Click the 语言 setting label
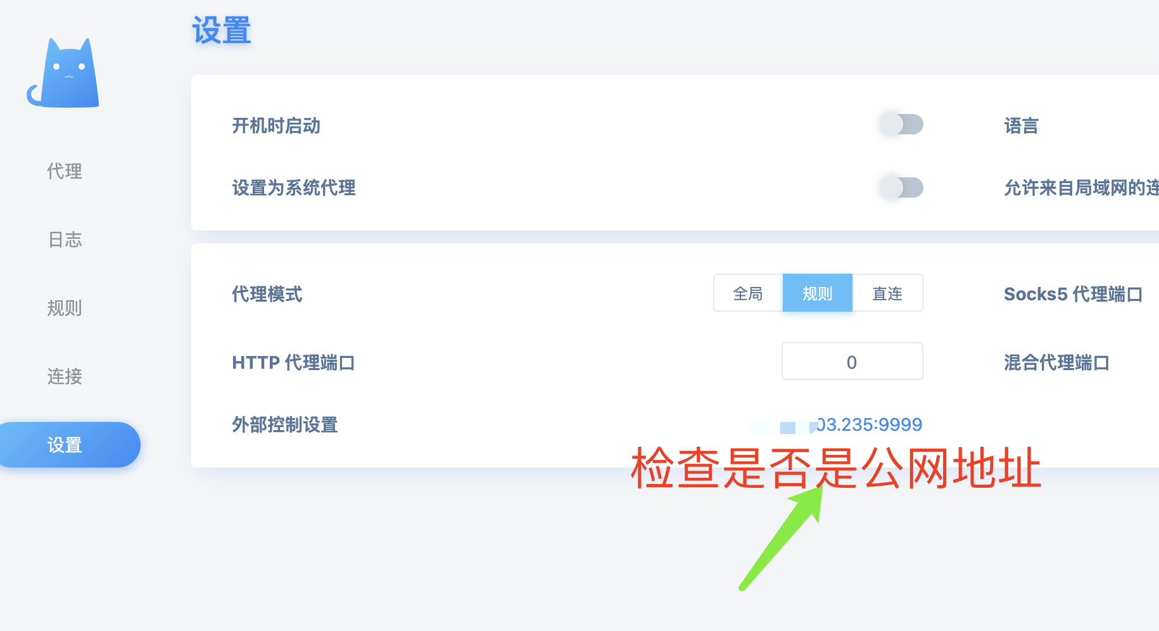 1022,125
